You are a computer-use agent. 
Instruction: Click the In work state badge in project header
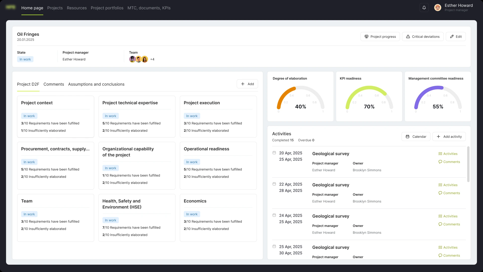pyautogui.click(x=25, y=59)
